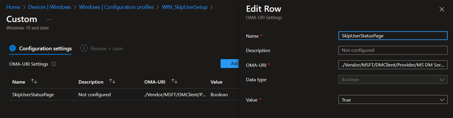This screenshot has height=118, width=453.
Task: Select the SkipUserStatusPage table row
Action: (33, 95)
